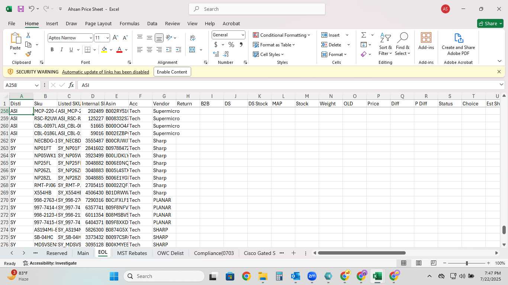Open the font size dropdown
Viewport: 508px width, 285px height.
coord(107,38)
